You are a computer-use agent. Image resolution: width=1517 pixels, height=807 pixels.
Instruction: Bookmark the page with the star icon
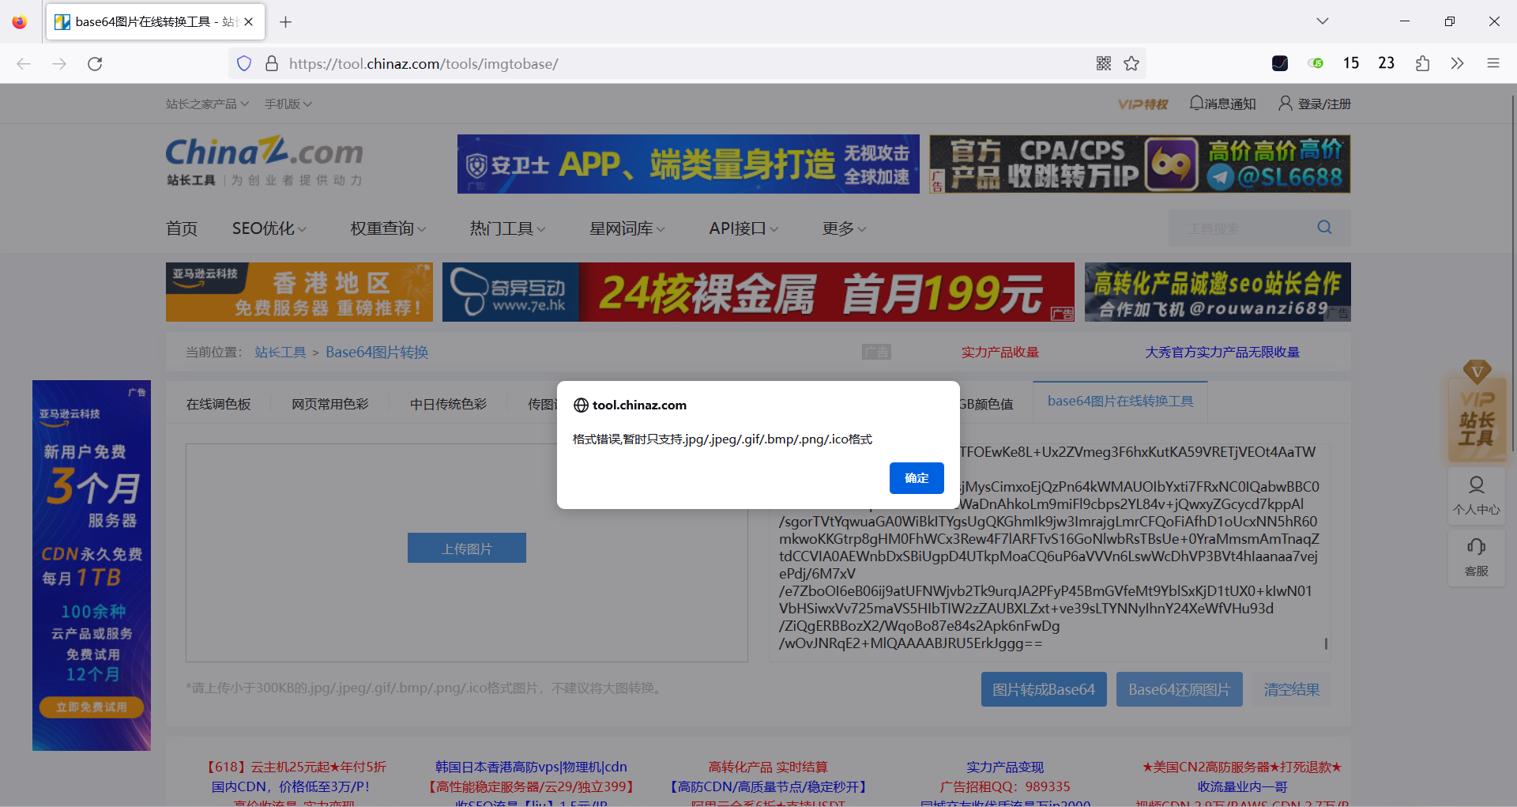coord(1131,63)
